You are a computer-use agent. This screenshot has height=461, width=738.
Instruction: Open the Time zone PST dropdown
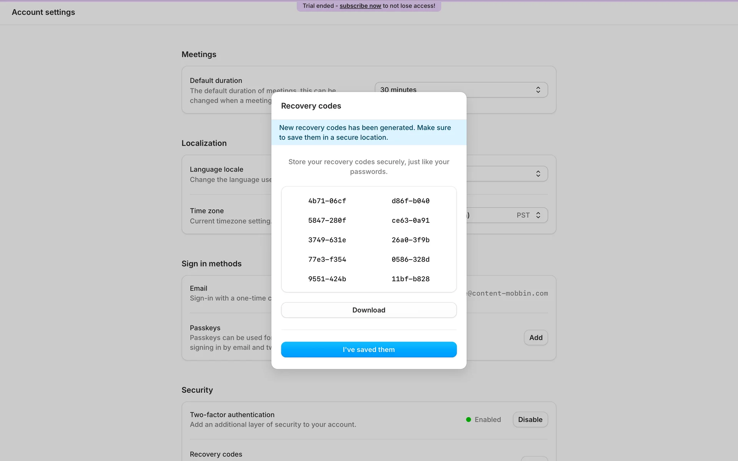[x=527, y=215]
